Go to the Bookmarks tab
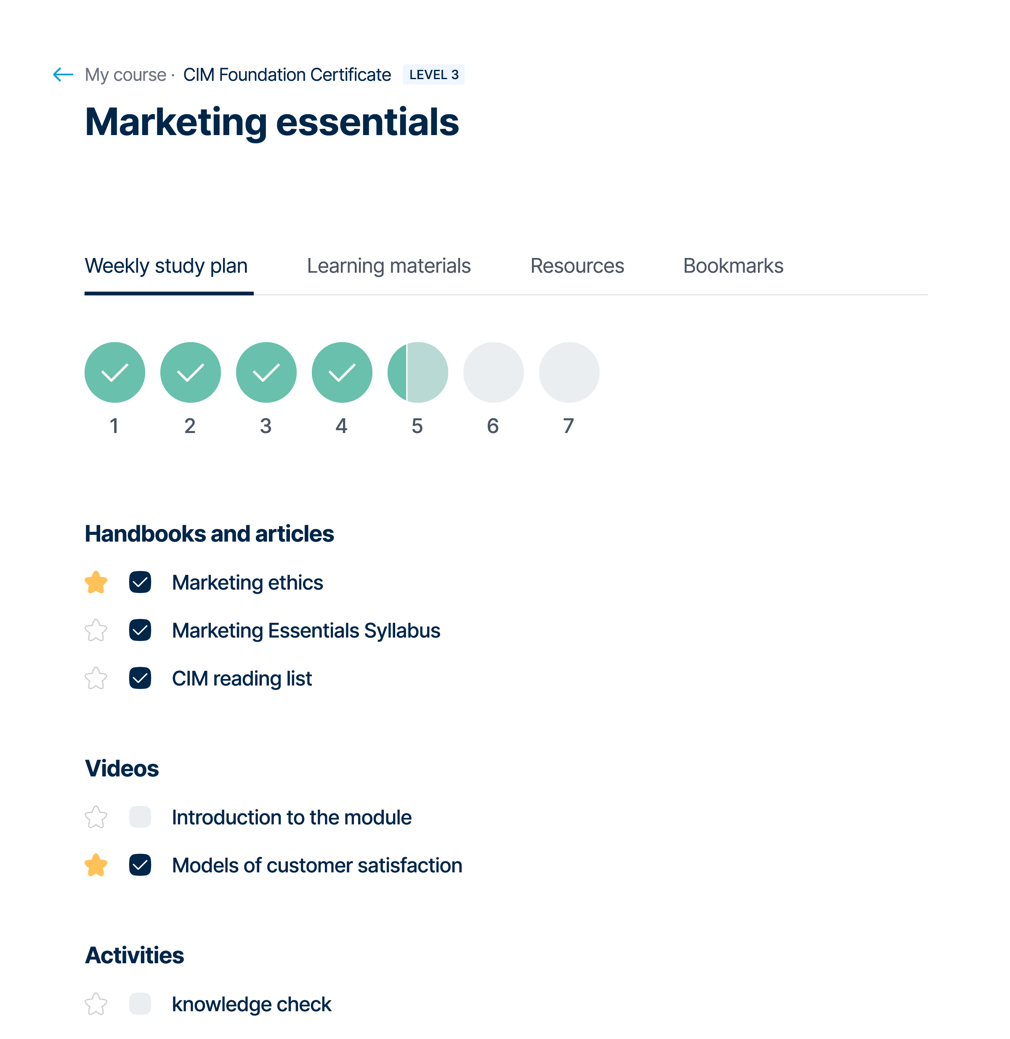This screenshot has width=1010, height=1039. 733,266
